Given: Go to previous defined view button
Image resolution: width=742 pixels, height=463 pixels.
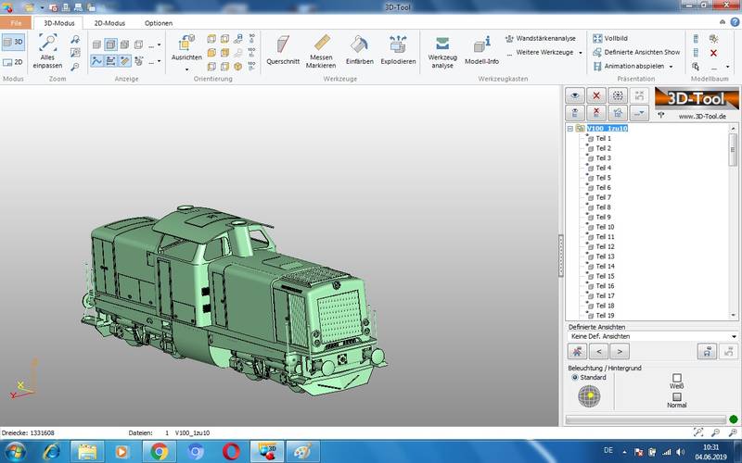Looking at the screenshot, I should pyautogui.click(x=598, y=352).
